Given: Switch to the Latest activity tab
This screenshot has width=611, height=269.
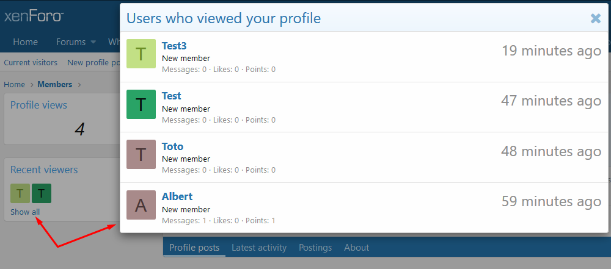Looking at the screenshot, I should (x=259, y=248).
